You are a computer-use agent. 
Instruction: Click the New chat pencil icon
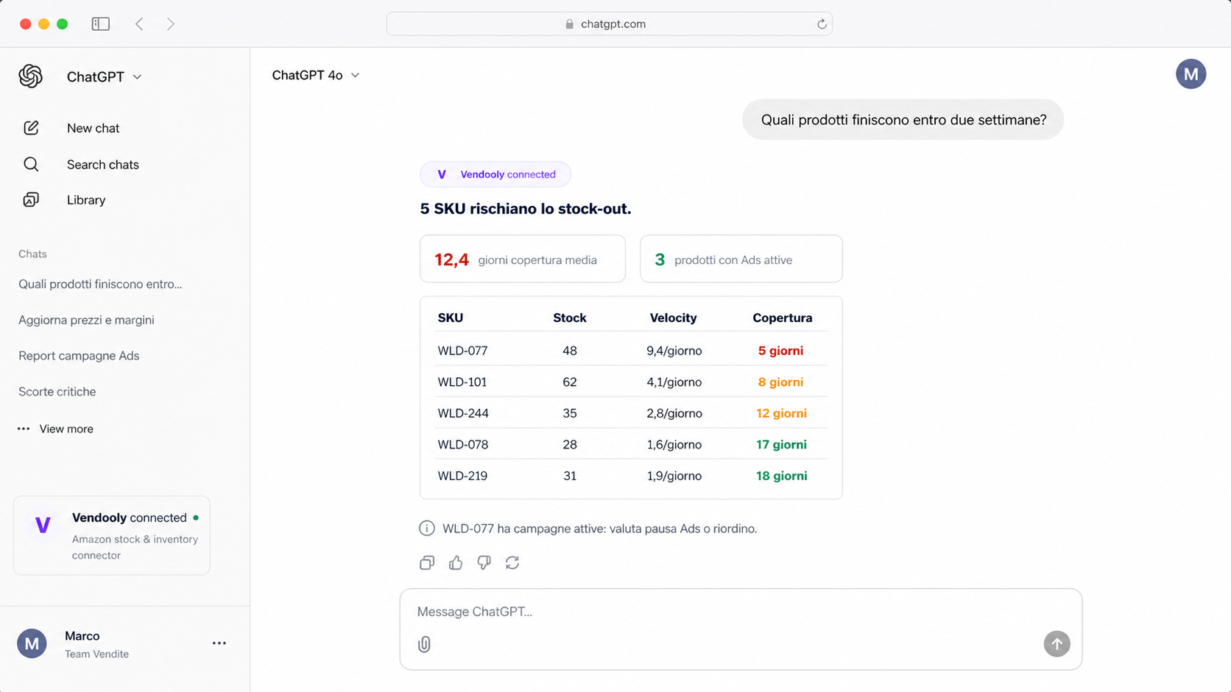coord(31,128)
